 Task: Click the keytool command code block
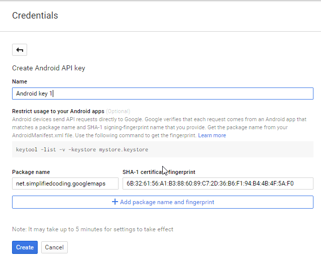163,149
